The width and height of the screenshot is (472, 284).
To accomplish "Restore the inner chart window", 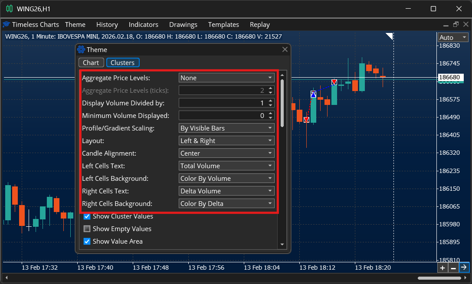I will [456, 24].
